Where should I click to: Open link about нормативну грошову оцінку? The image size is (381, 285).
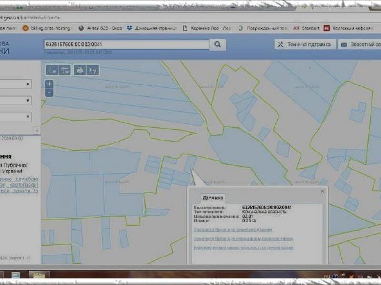pyautogui.click(x=243, y=239)
